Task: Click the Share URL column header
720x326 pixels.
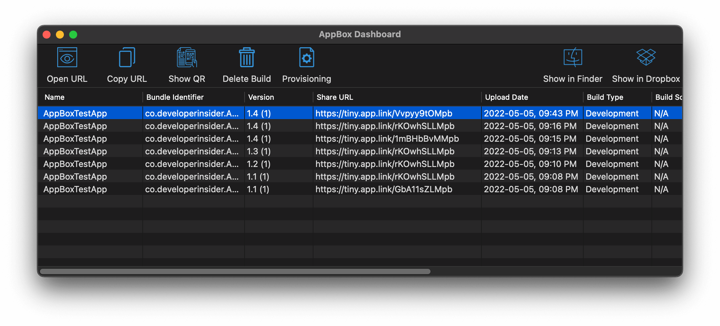Action: tap(335, 97)
